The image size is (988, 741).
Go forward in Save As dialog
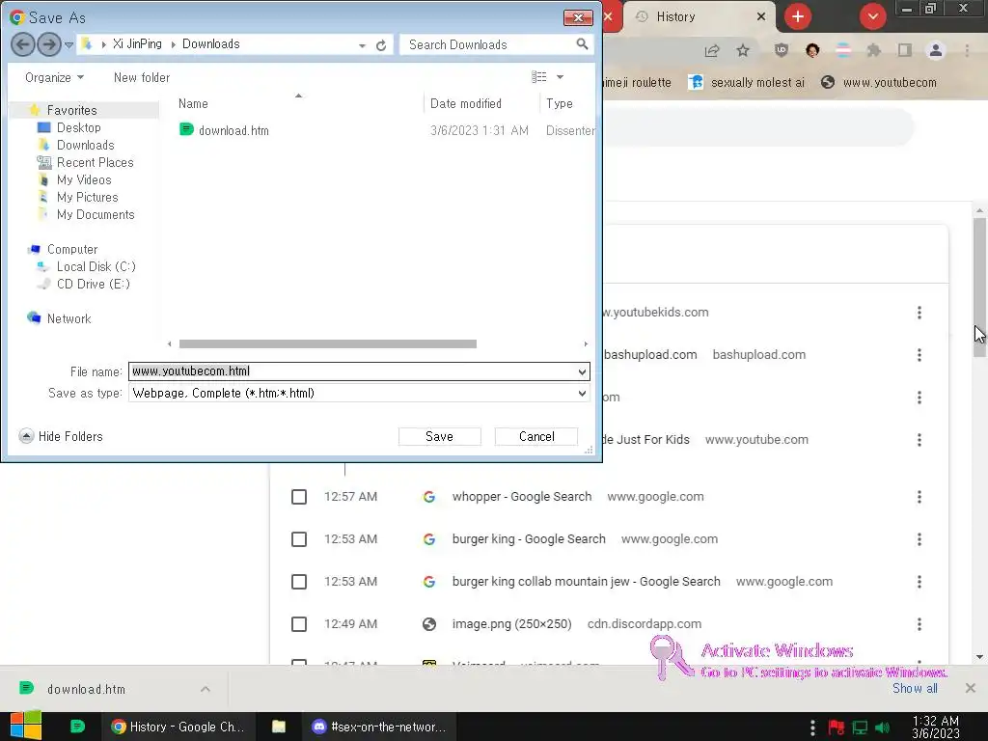(49, 44)
